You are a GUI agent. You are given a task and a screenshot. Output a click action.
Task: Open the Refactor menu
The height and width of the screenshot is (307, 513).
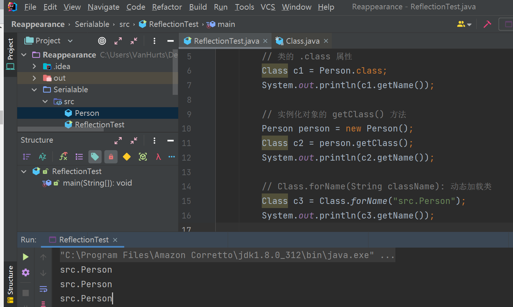pos(167,7)
